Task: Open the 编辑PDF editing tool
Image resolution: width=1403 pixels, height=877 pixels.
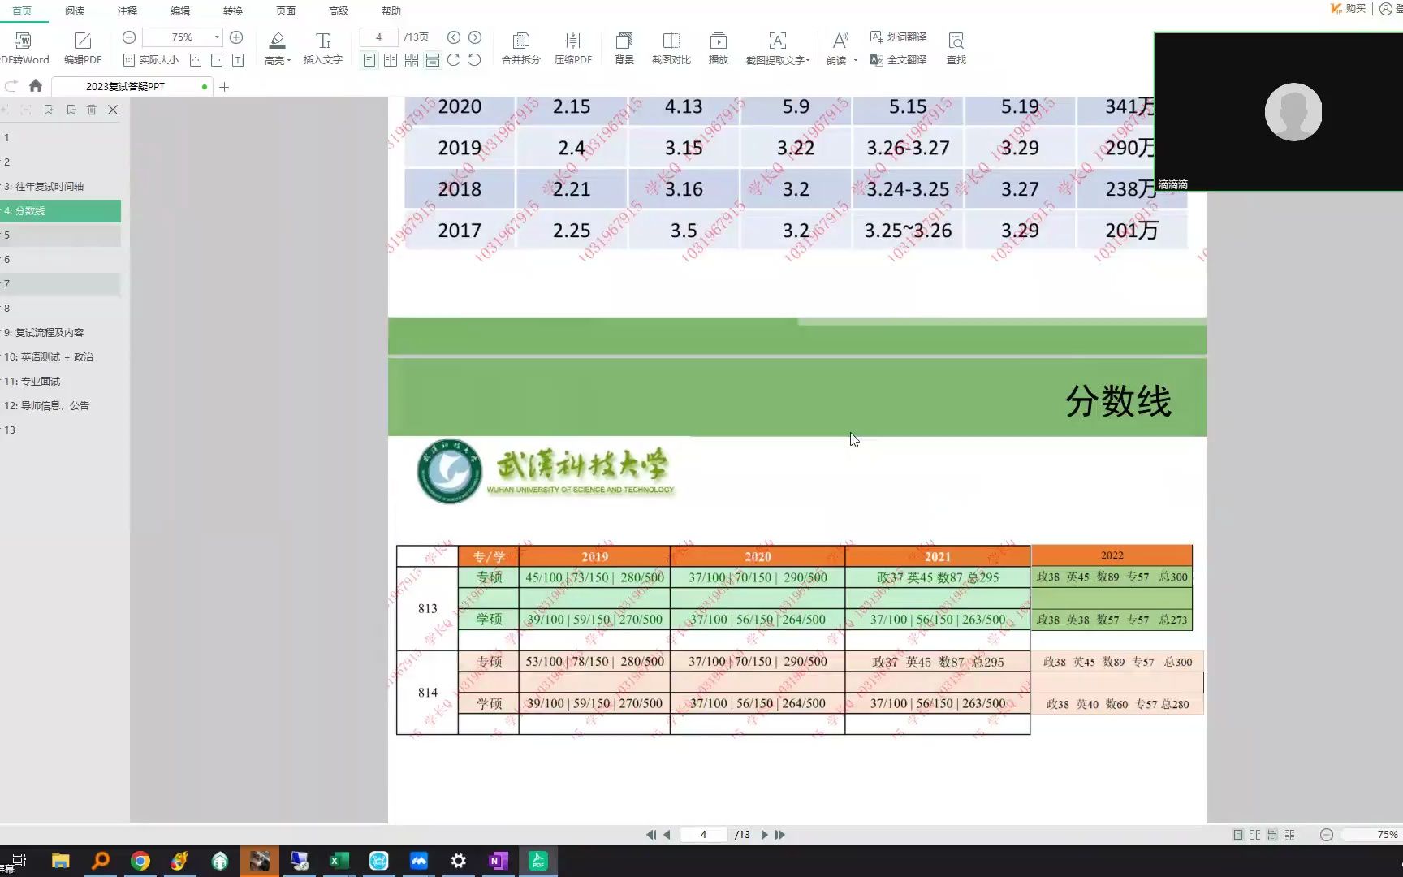Action: [82, 46]
